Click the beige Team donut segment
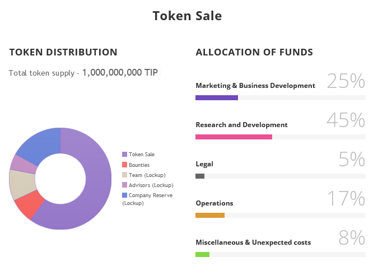 tap(21, 184)
